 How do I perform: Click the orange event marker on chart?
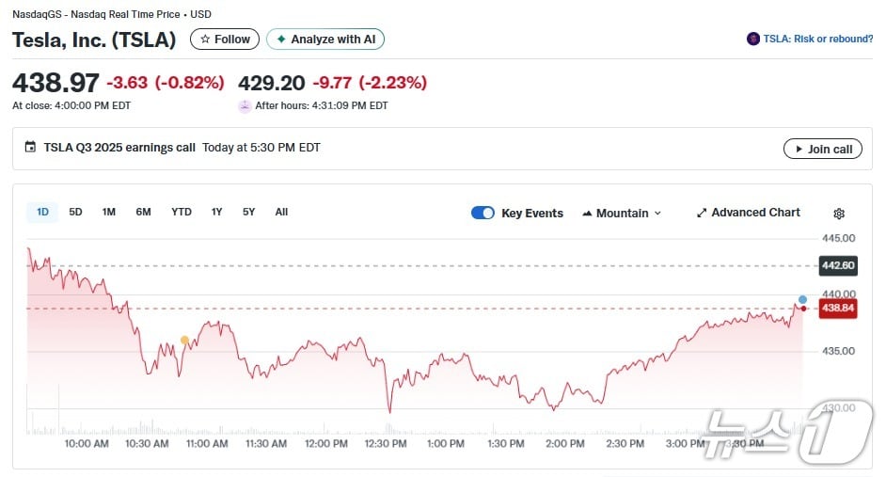[184, 340]
